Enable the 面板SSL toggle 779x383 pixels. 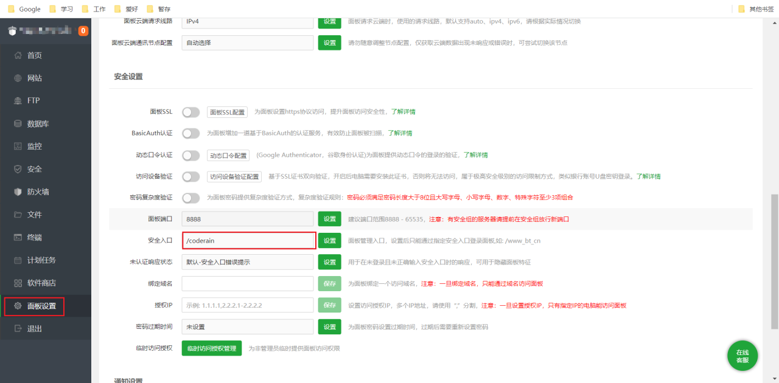click(190, 112)
